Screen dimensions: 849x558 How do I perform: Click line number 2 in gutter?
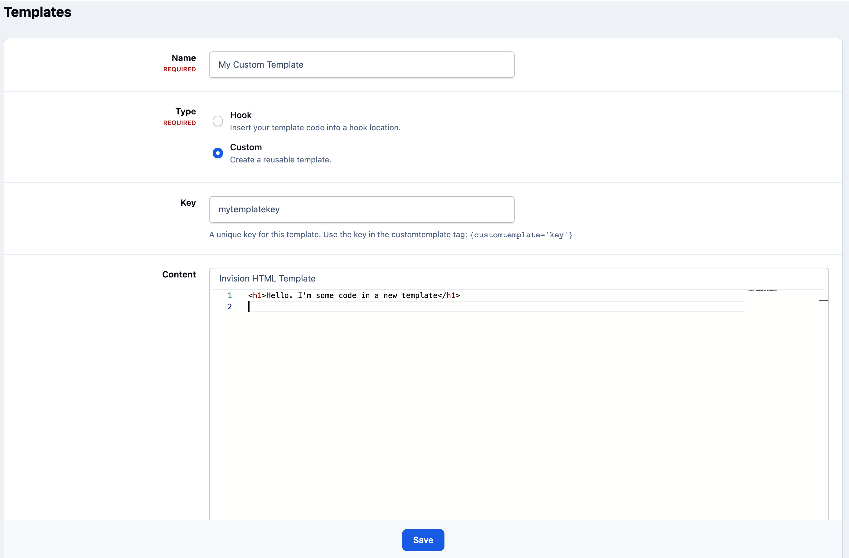tap(229, 307)
